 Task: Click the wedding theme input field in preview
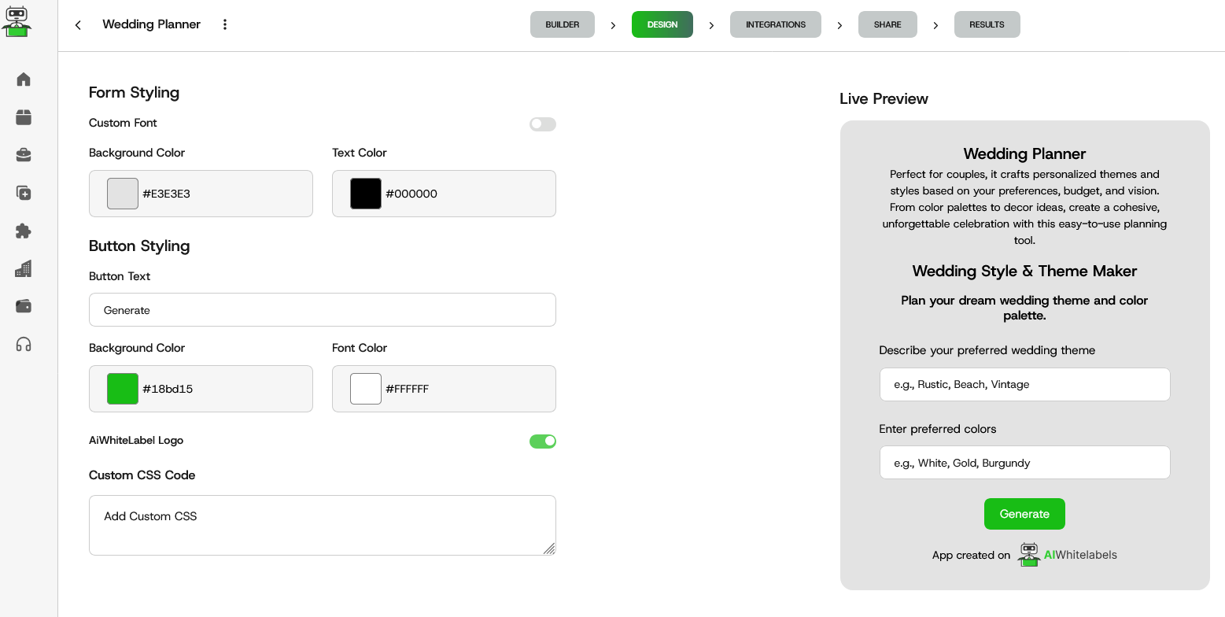[x=1024, y=384]
